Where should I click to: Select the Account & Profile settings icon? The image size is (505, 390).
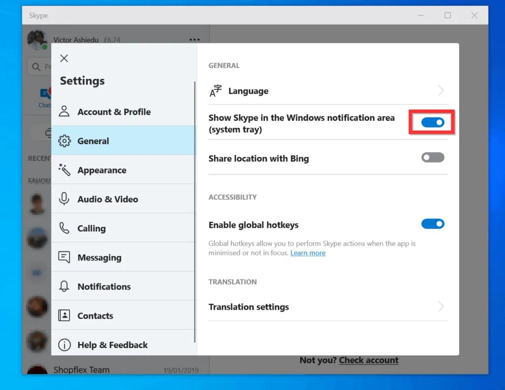[x=64, y=111]
